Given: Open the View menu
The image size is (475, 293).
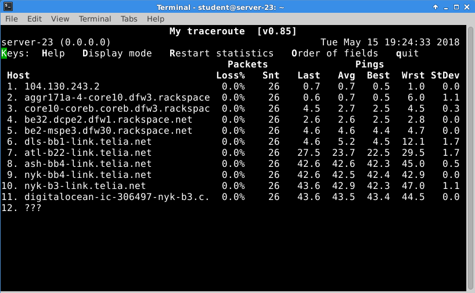Looking at the screenshot, I should click(x=60, y=19).
